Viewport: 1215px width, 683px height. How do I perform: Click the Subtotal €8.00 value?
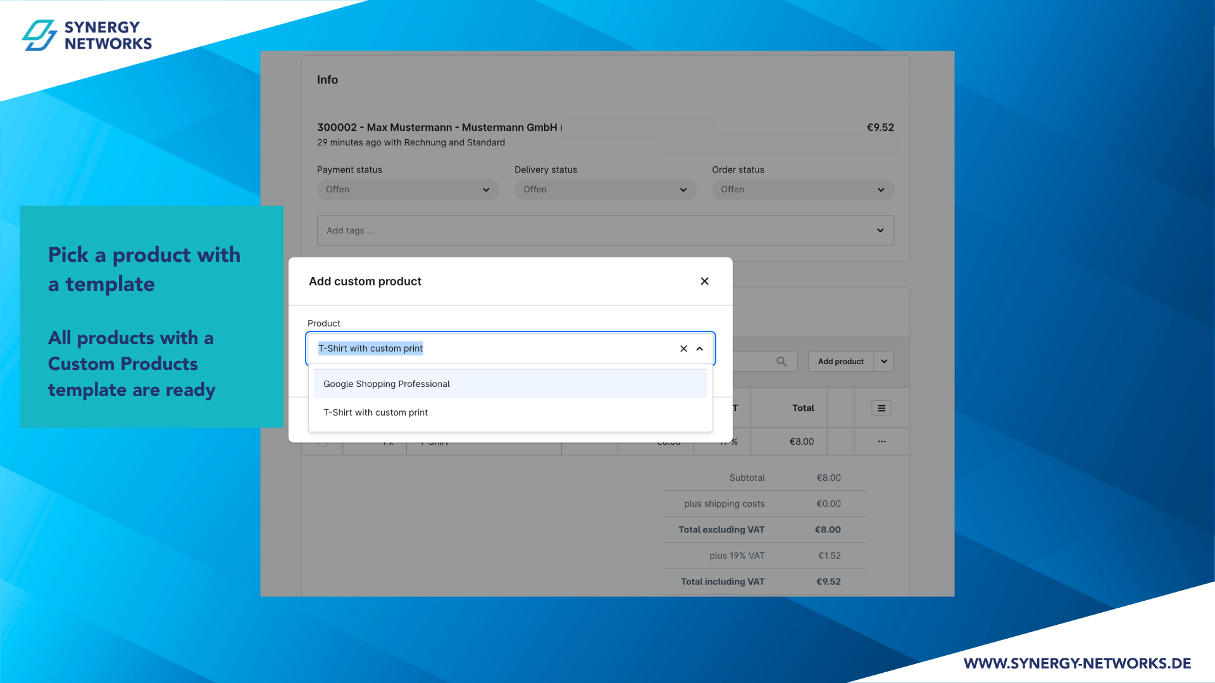pyautogui.click(x=828, y=477)
